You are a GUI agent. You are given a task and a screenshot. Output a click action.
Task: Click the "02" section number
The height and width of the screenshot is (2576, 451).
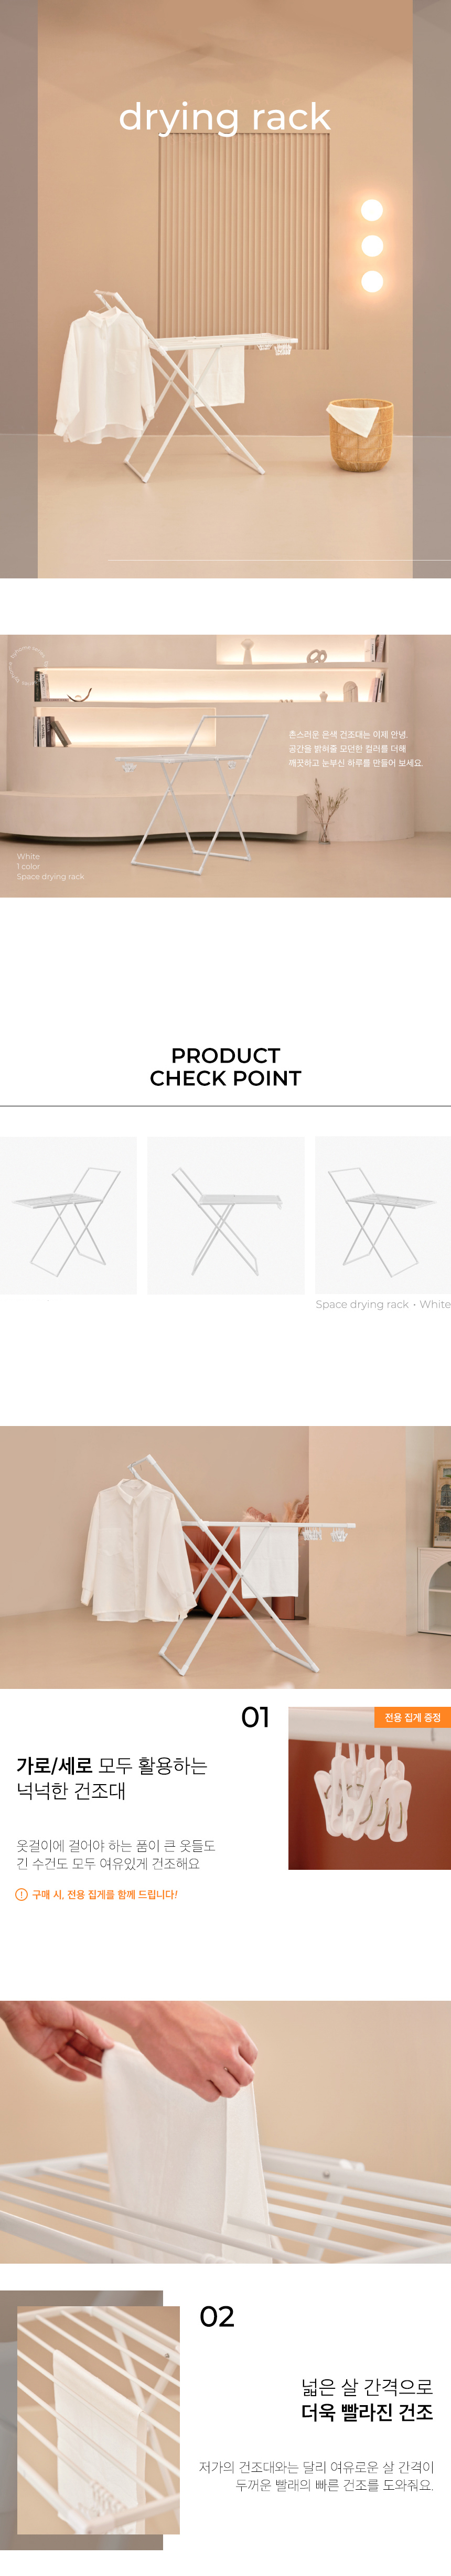click(x=217, y=2316)
